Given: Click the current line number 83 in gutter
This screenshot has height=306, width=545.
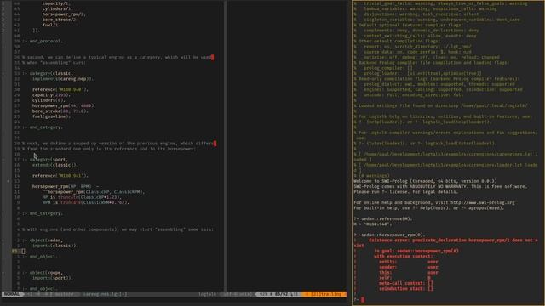Looking at the screenshot, I should pyautogui.click(x=14, y=252).
